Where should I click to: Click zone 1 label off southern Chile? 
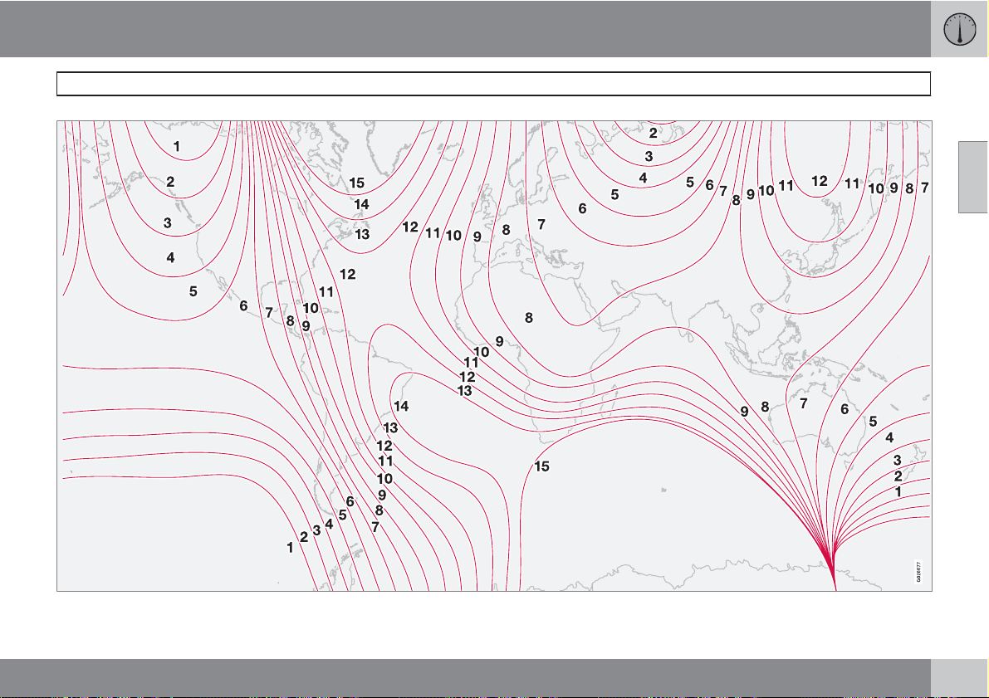click(x=290, y=548)
